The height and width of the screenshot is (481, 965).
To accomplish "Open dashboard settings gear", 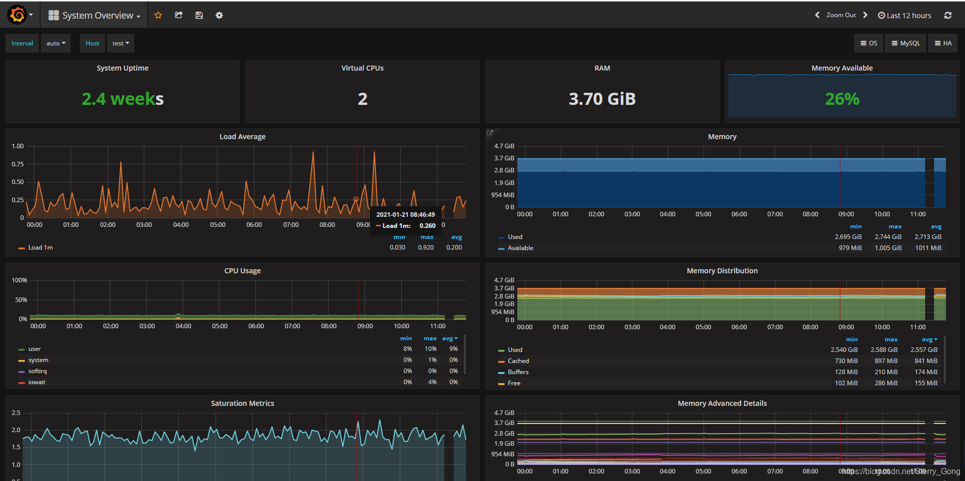I will point(219,15).
